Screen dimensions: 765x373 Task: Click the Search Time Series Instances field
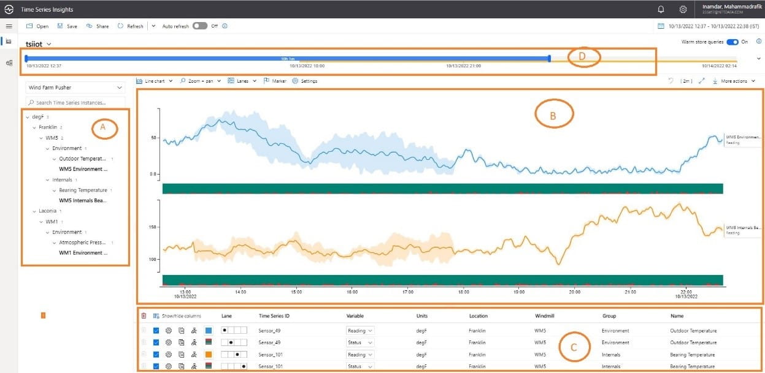tap(75, 102)
